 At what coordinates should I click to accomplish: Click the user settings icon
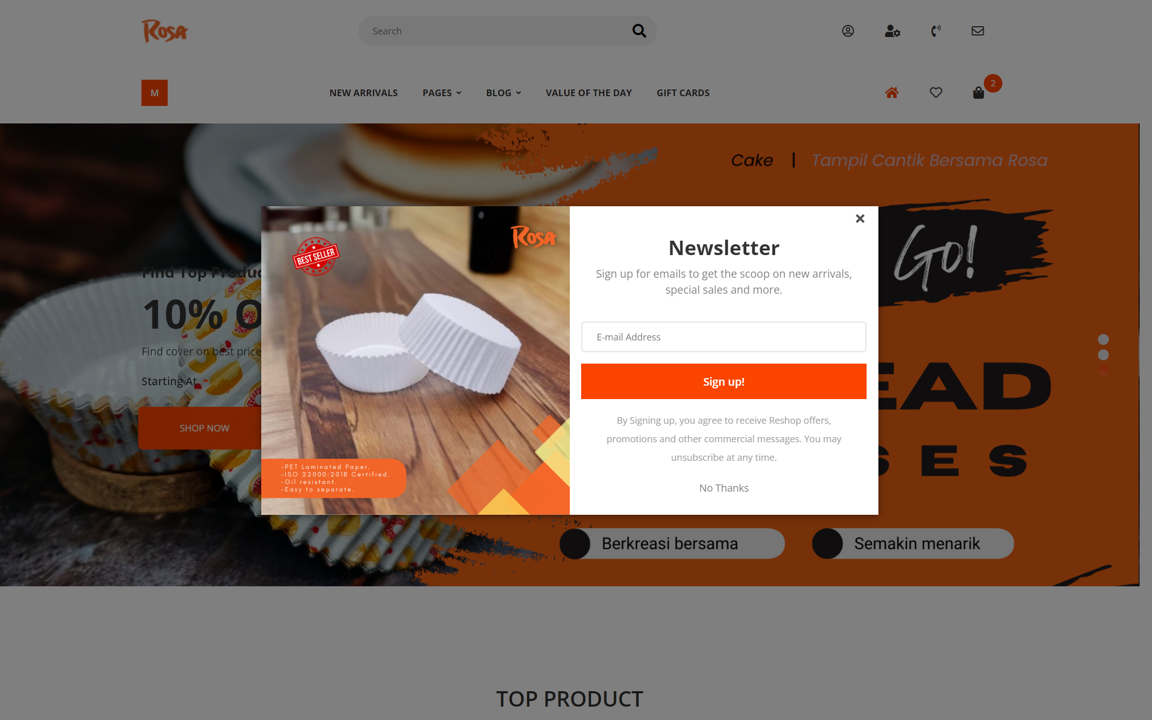click(x=892, y=31)
